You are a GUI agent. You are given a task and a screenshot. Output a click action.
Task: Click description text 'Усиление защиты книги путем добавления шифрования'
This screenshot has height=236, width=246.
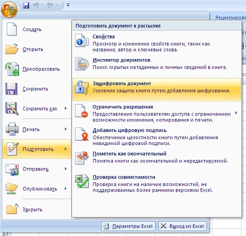pos(161,90)
